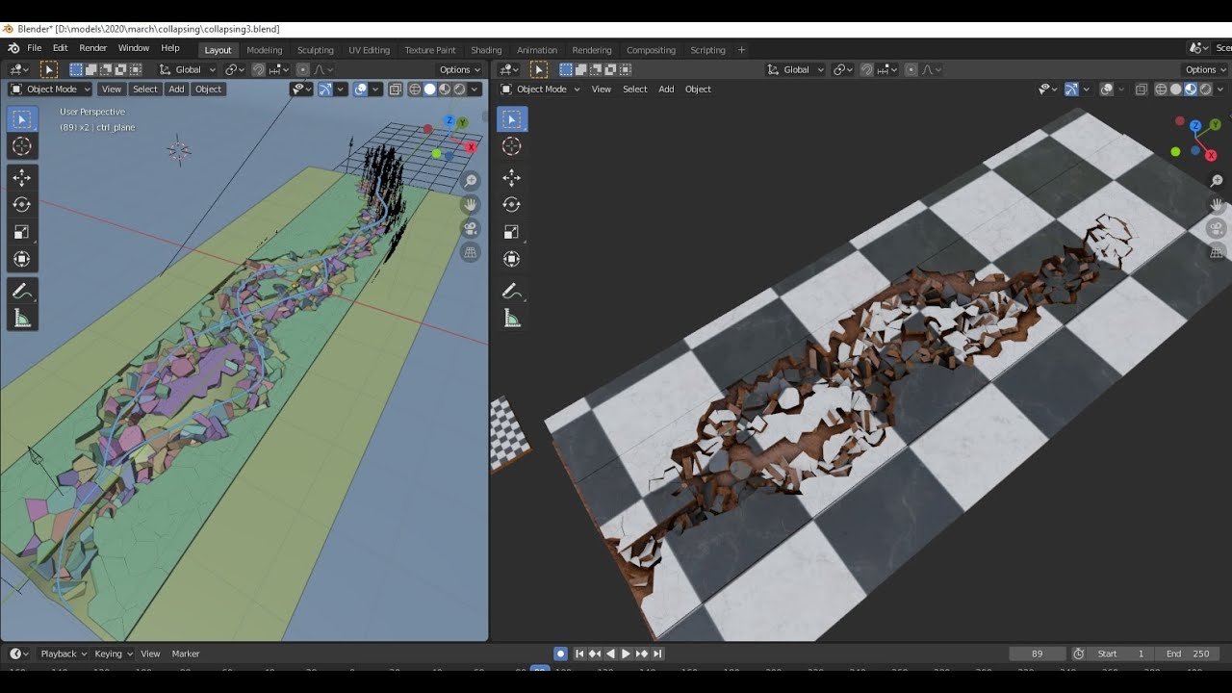Play the animation forward
Image resolution: width=1232 pixels, height=693 pixels.
pyautogui.click(x=626, y=654)
